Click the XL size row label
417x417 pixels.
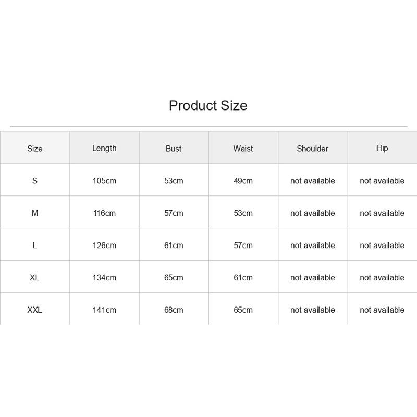(35, 278)
